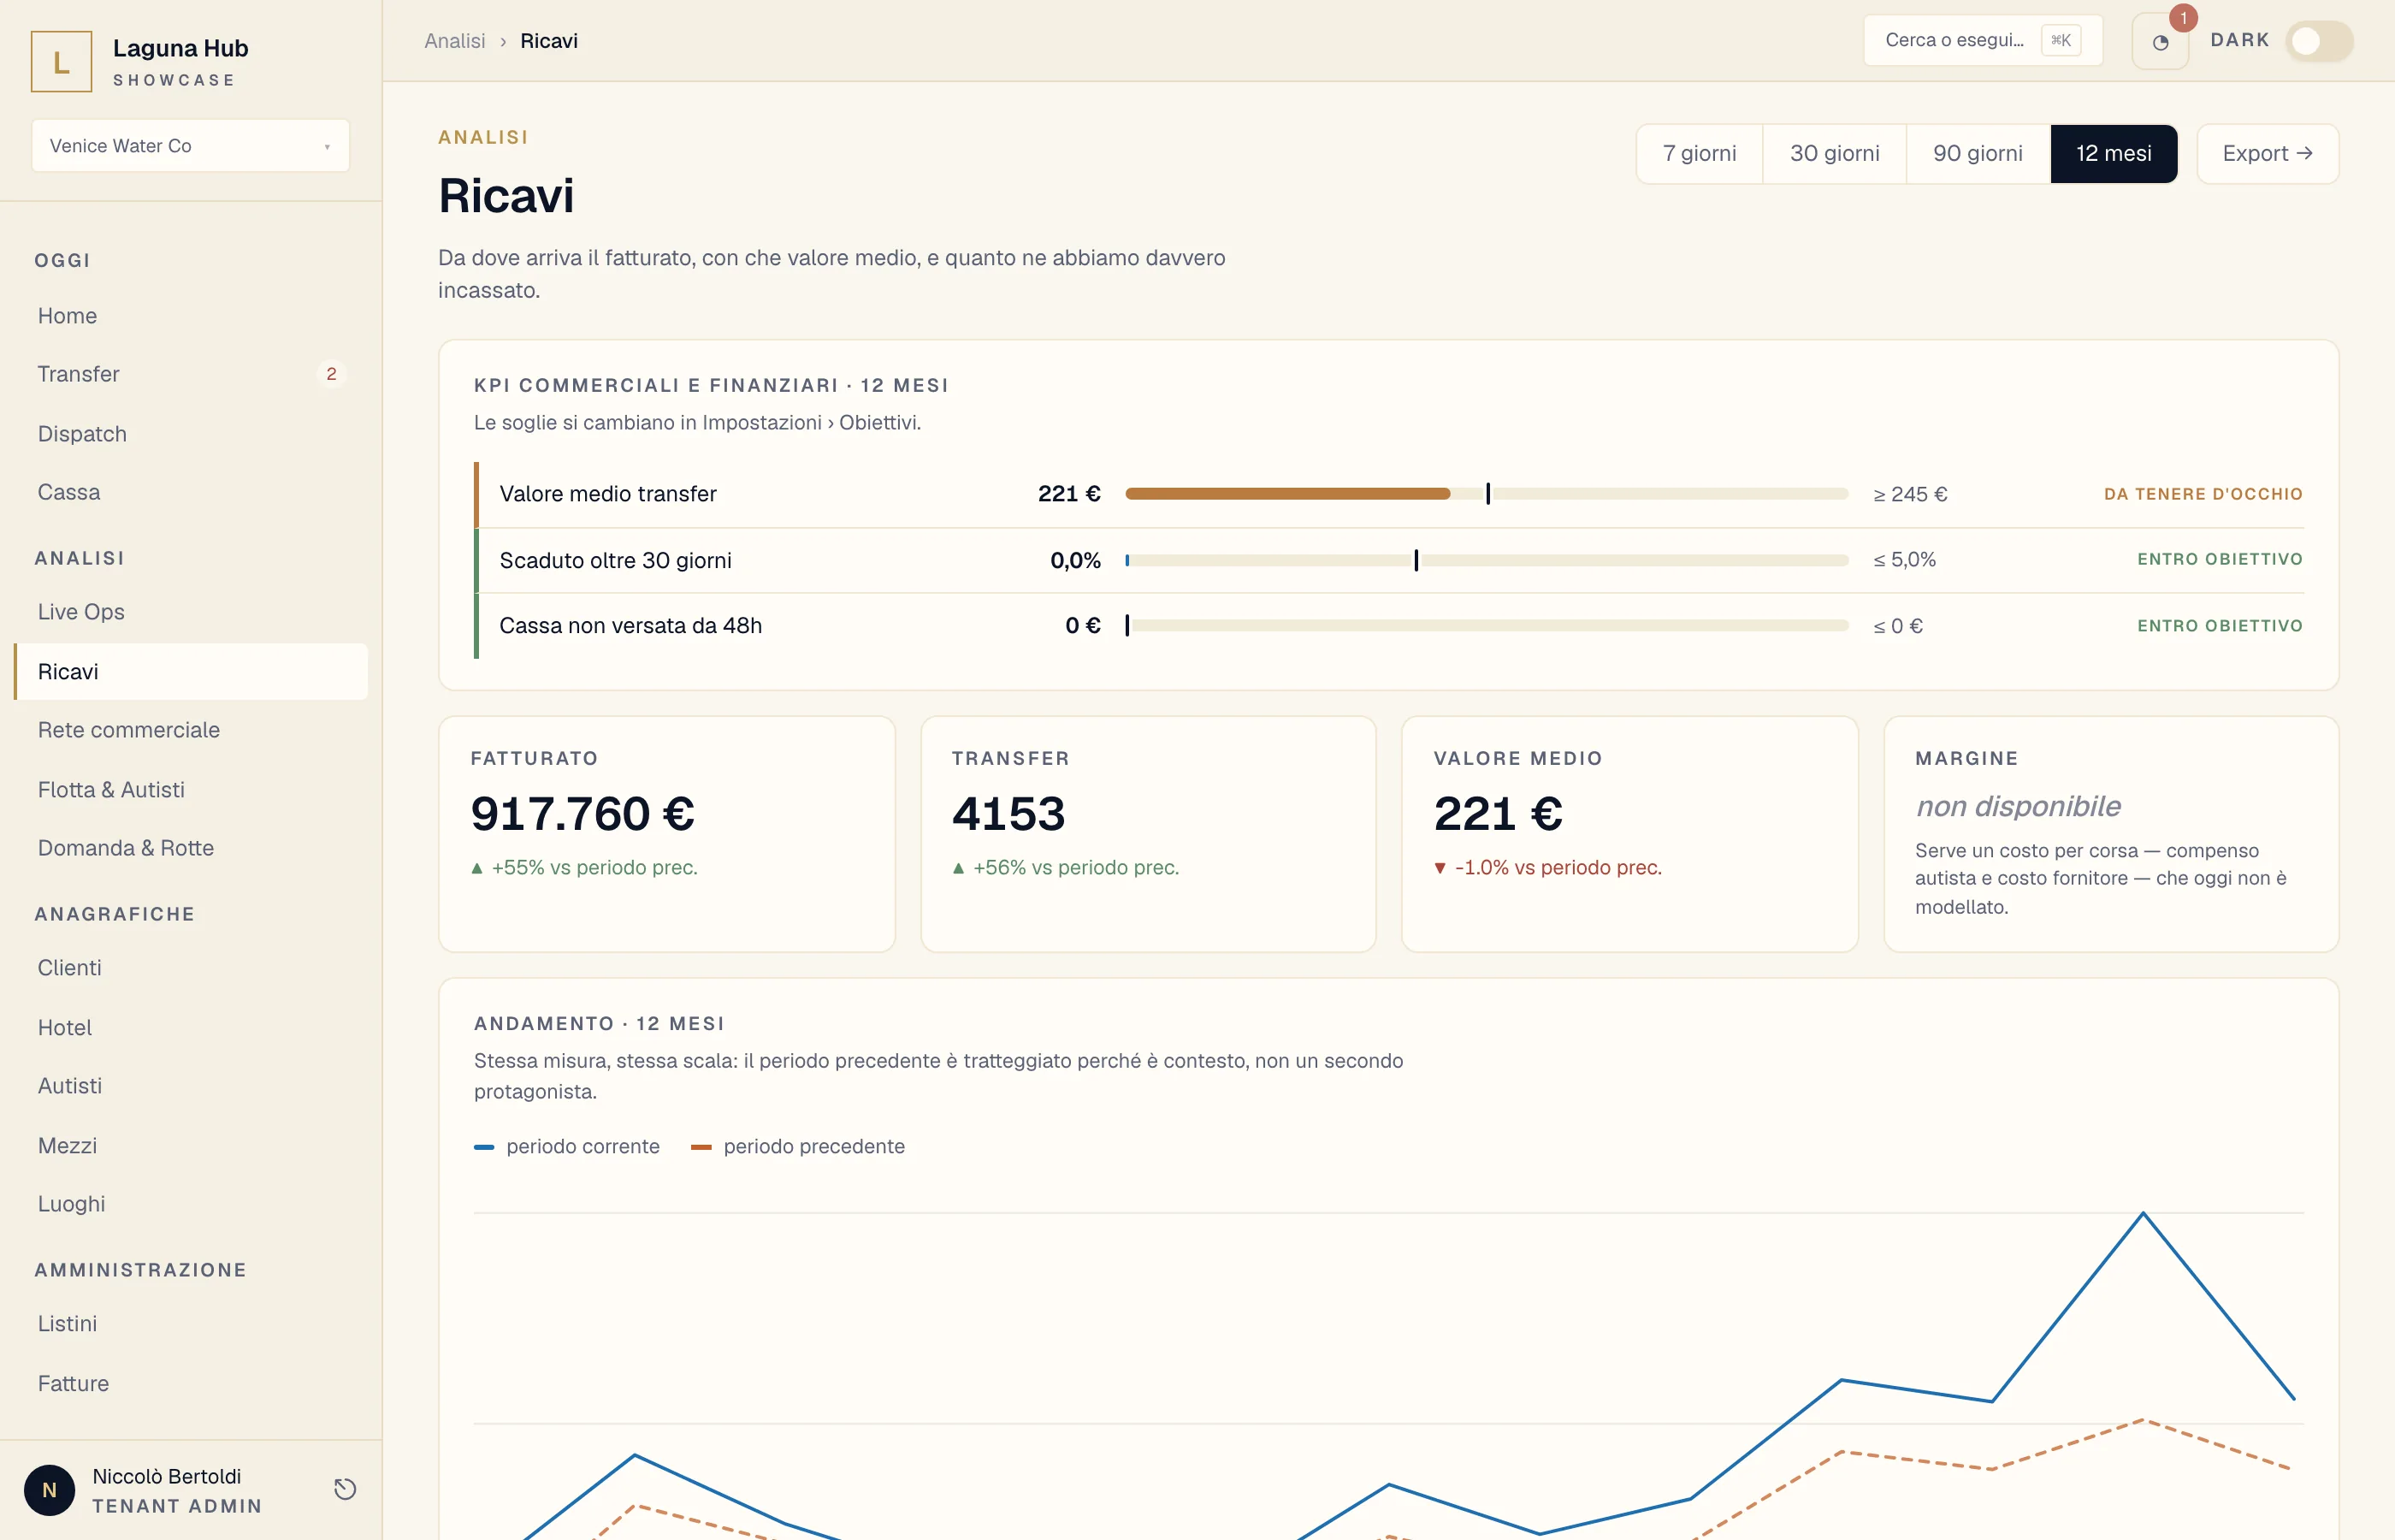Click the 'periodo corrente' legend entry

click(x=567, y=1147)
